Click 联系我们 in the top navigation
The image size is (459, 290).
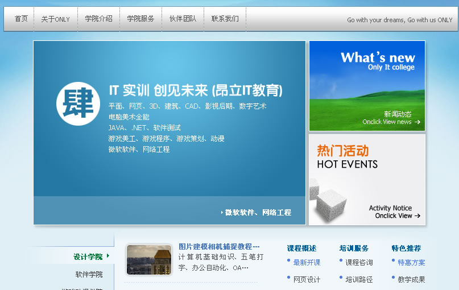click(225, 19)
